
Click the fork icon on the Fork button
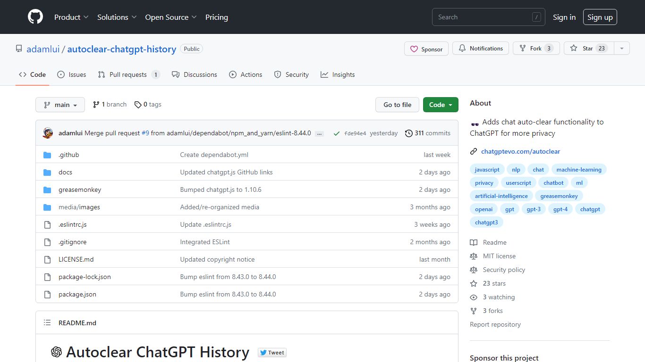522,48
